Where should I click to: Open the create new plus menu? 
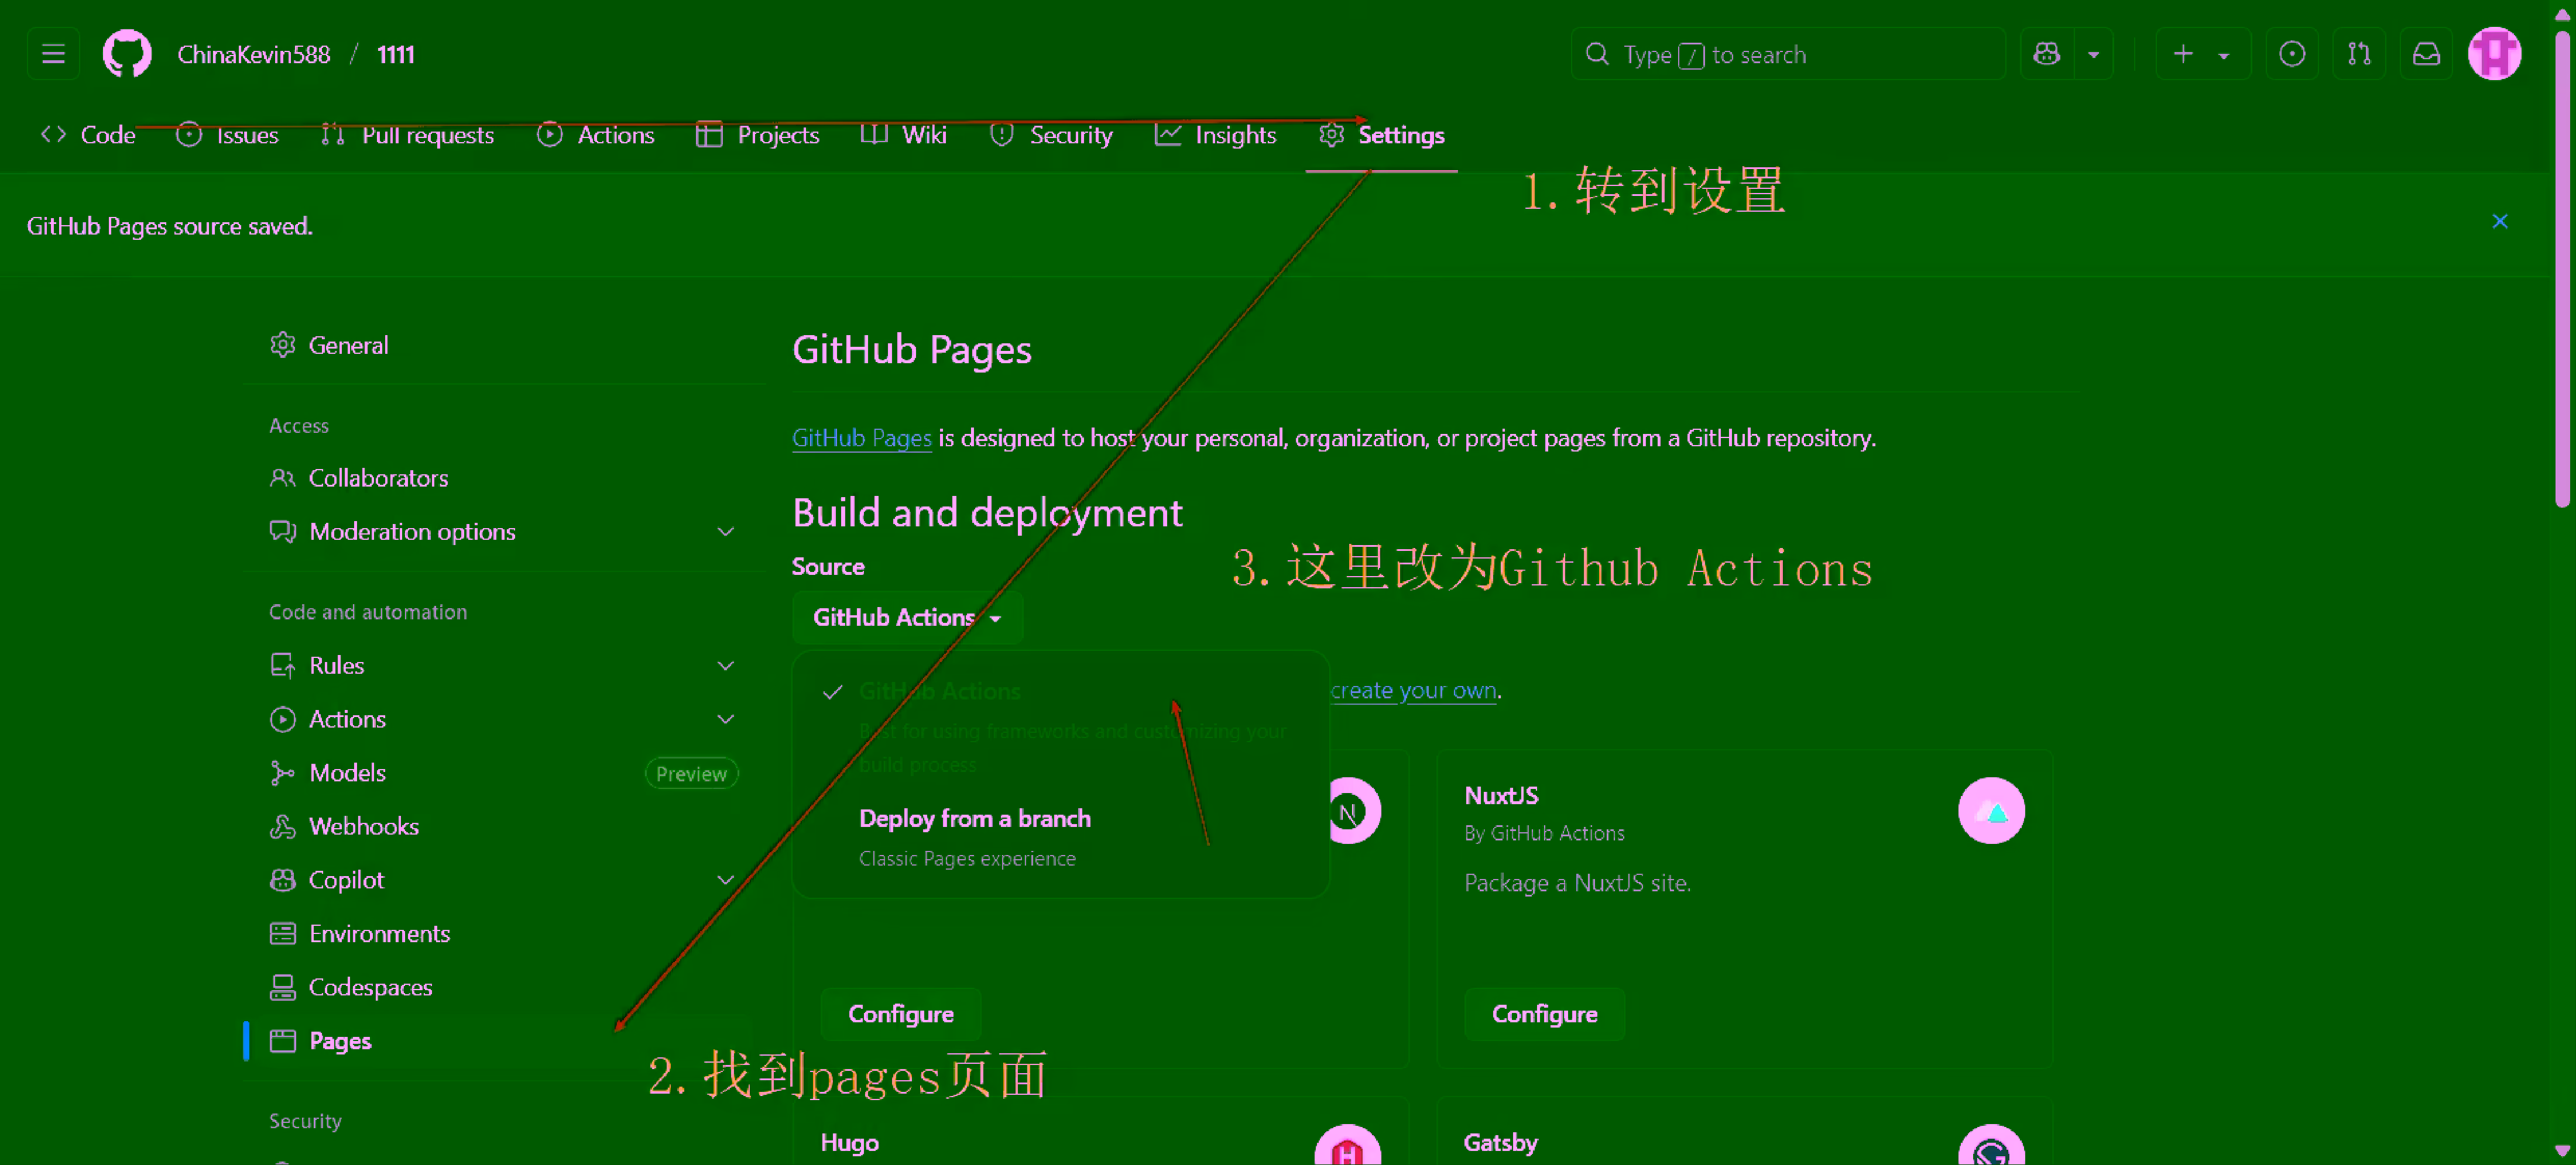2203,54
